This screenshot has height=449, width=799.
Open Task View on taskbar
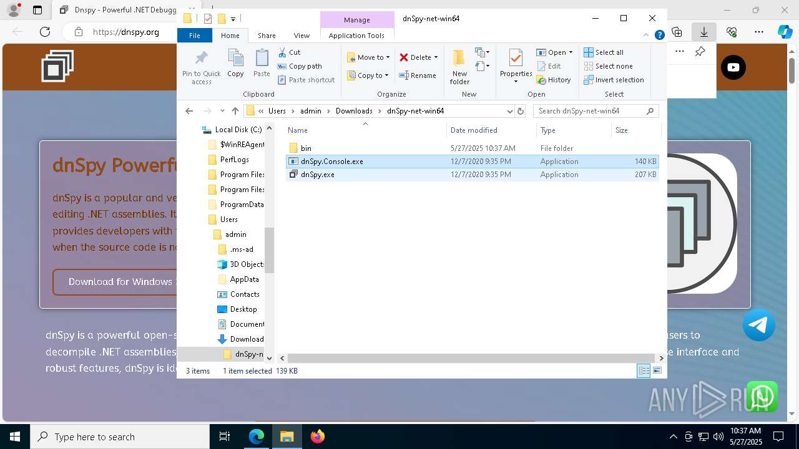click(x=225, y=437)
